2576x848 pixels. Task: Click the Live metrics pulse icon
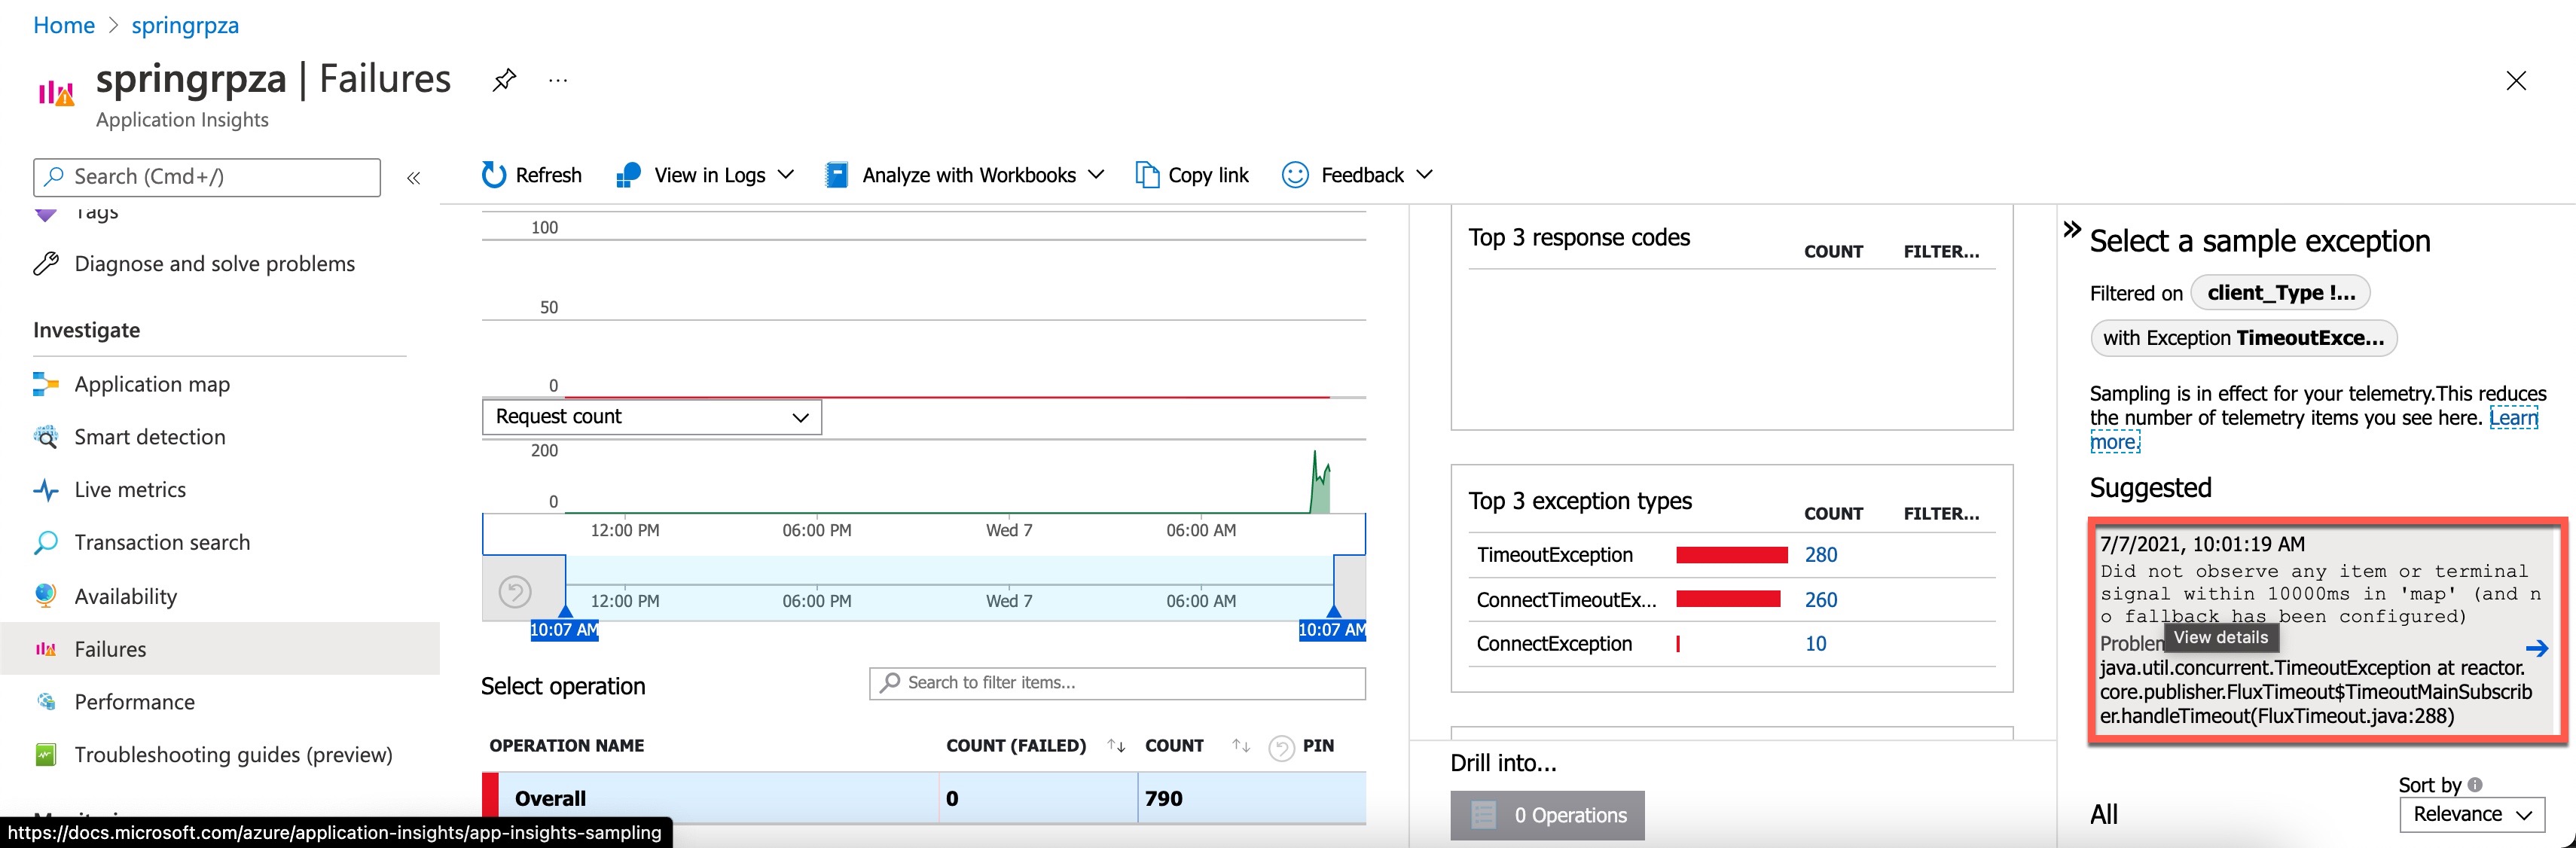(x=46, y=490)
